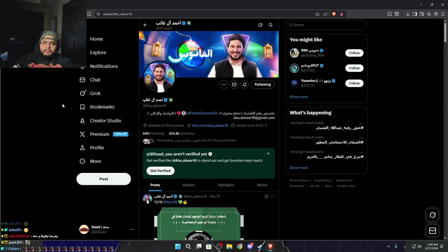Select the Posts tab

[155, 185]
